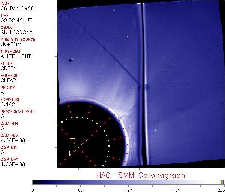Click the DISP MAX label
The image size is (225, 192).
[x=9, y=159]
